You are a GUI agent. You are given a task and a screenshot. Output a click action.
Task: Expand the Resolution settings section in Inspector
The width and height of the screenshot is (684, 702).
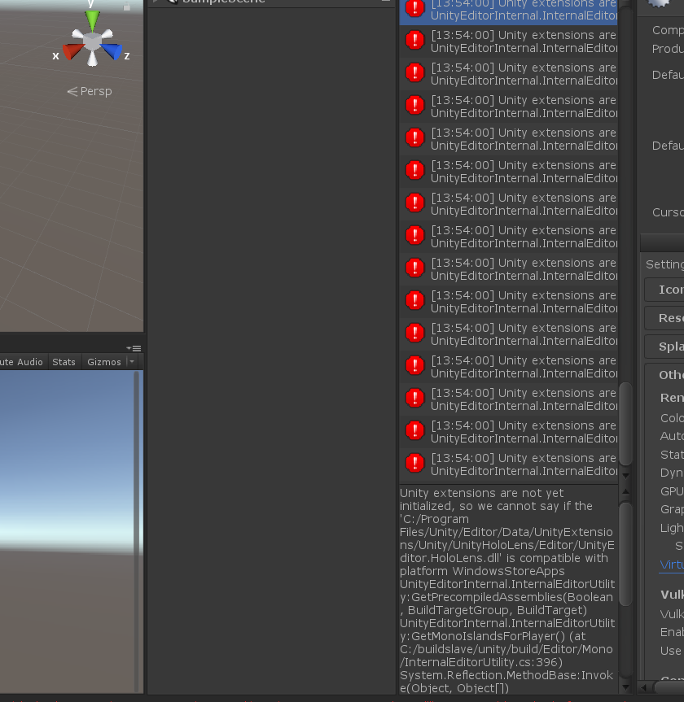pyautogui.click(x=664, y=318)
